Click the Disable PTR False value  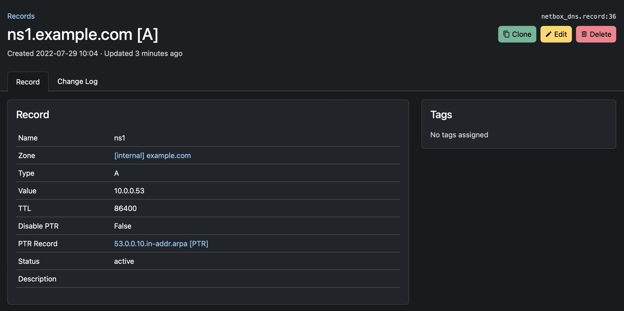123,226
